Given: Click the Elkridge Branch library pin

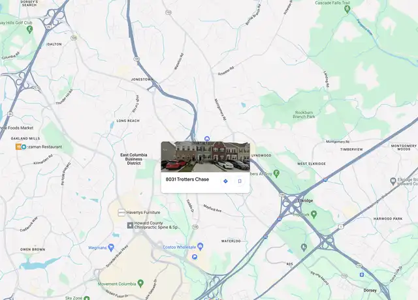Looking at the screenshot, I should pos(393,181).
